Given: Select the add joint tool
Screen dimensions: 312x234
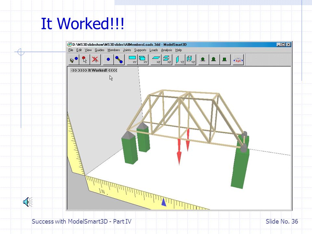Looking at the screenshot, I should 108,59.
